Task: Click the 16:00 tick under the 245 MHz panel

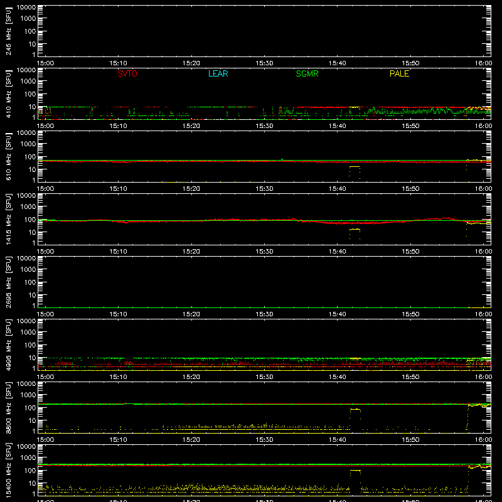Action: (x=483, y=63)
